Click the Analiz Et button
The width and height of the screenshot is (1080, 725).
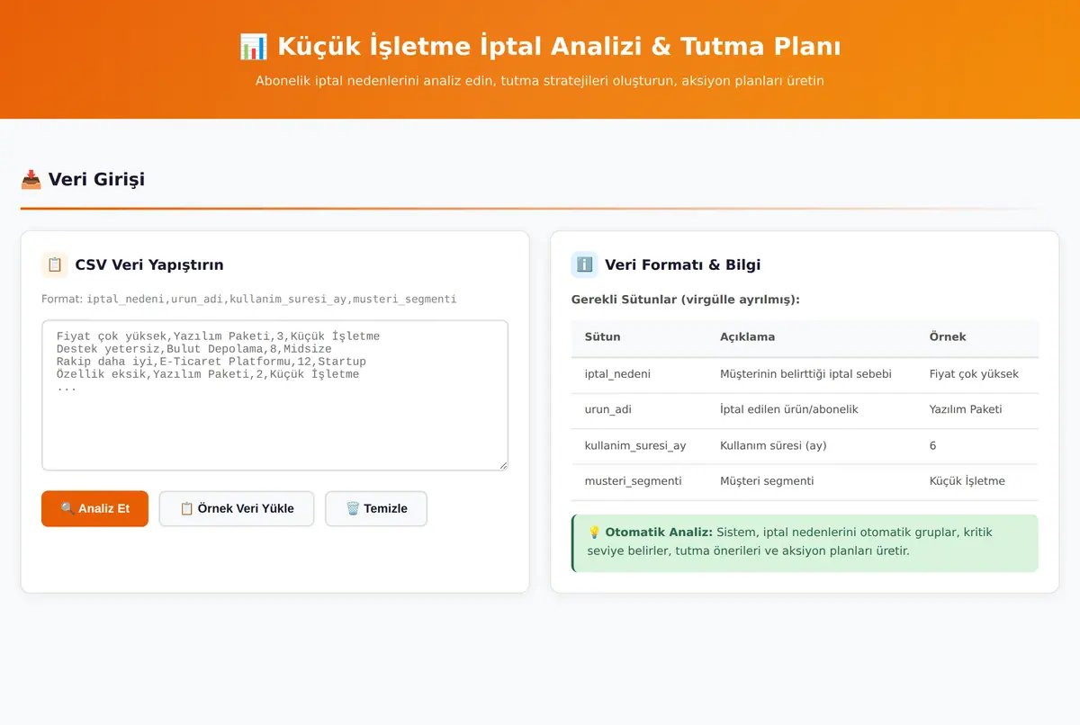pos(94,508)
